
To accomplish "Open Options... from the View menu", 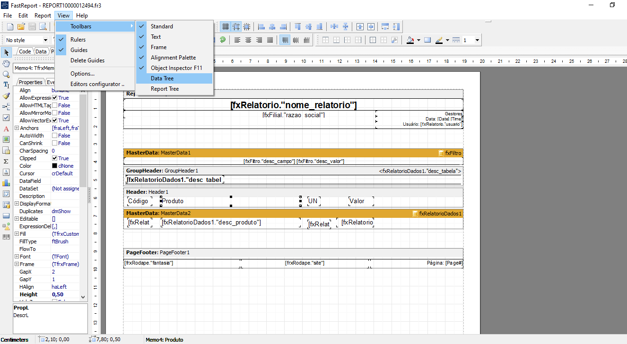I will 82,74.
